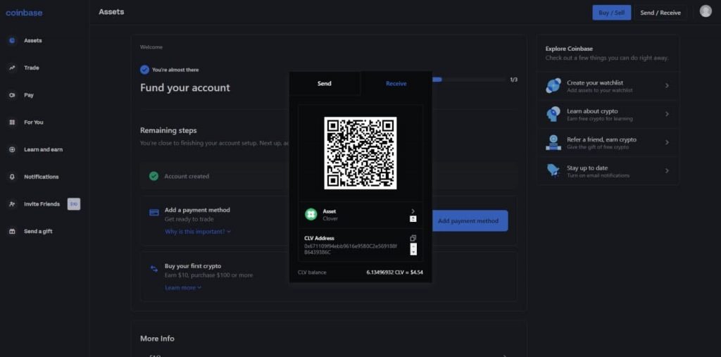Click the 1/3 progress counter

pos(513,80)
